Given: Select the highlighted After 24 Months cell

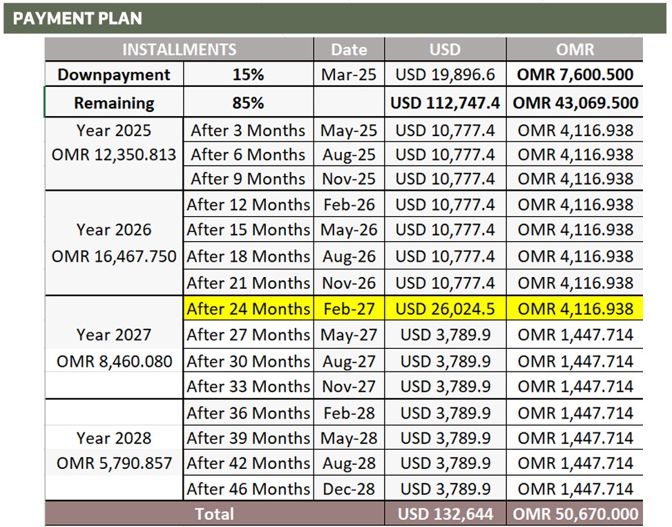Looking at the screenshot, I should click(248, 308).
